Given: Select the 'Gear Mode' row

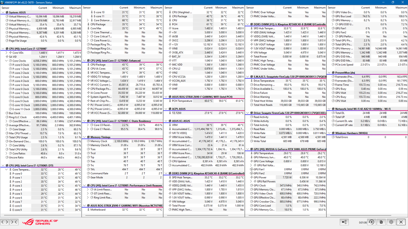Looking at the screenshot, I should point(123,178).
